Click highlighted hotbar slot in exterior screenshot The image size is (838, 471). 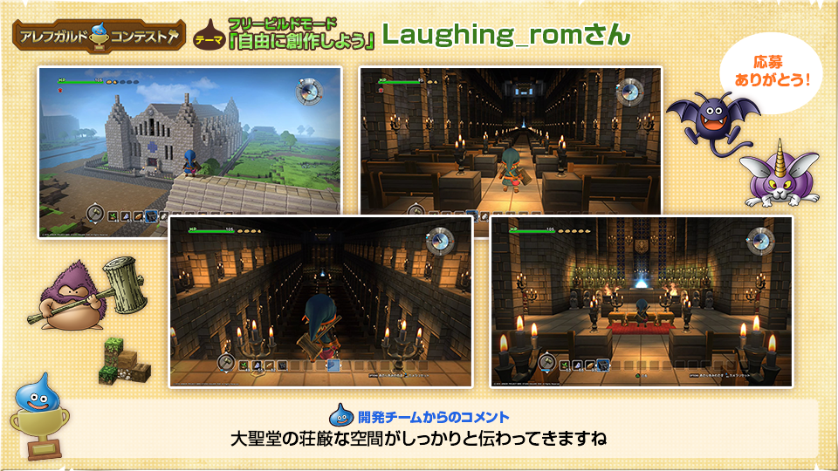(151, 216)
